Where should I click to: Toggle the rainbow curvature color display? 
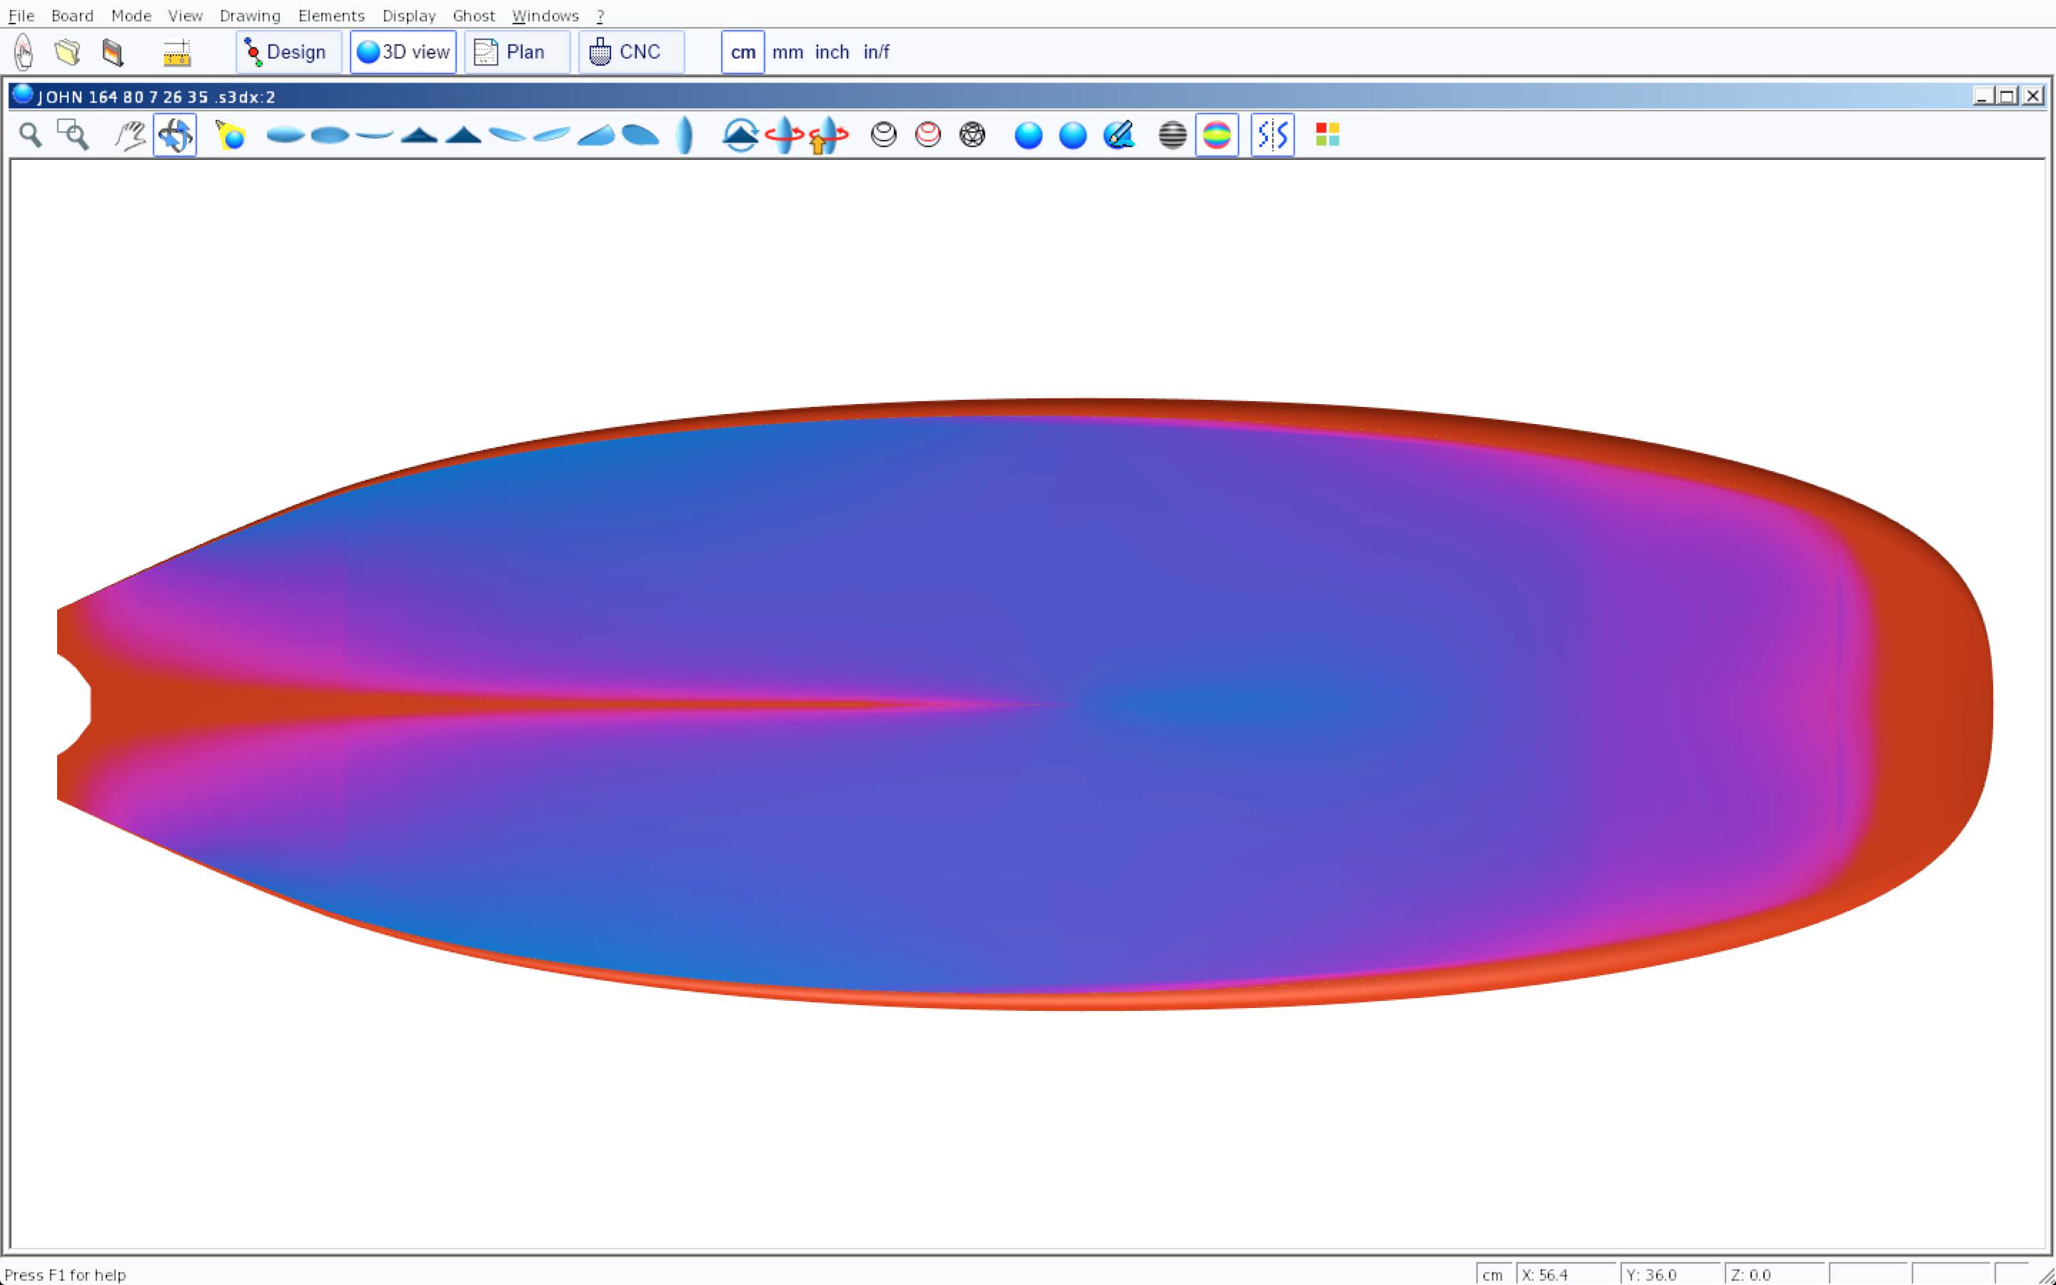click(1216, 135)
